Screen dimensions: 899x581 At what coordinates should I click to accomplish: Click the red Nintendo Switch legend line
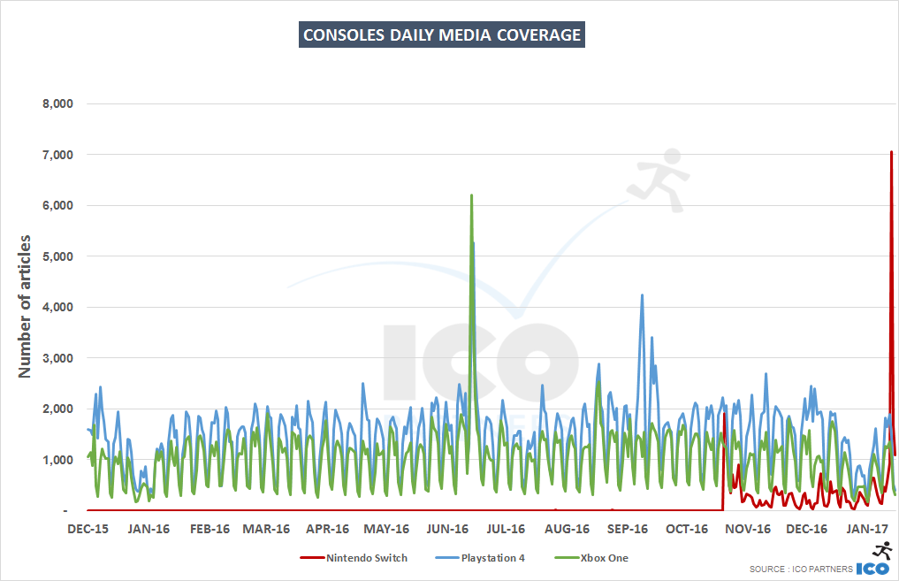[311, 558]
